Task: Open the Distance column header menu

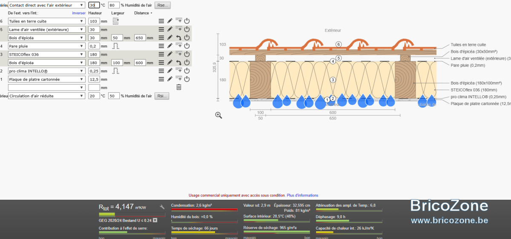Action: coord(143,13)
